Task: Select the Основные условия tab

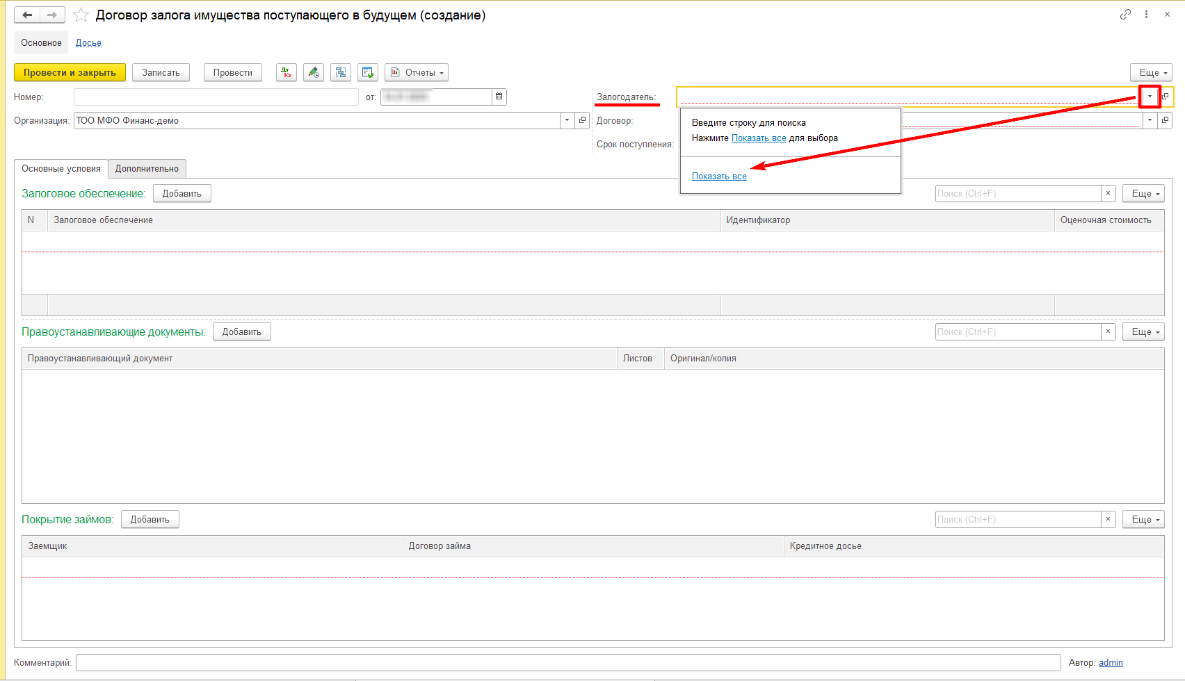Action: coord(61,168)
